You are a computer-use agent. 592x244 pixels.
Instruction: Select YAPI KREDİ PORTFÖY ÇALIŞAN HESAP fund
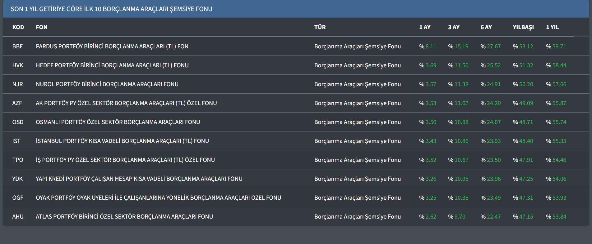(139, 179)
